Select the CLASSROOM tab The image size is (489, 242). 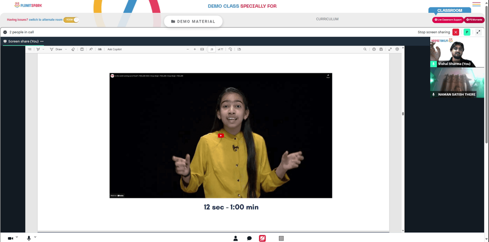tap(450, 10)
